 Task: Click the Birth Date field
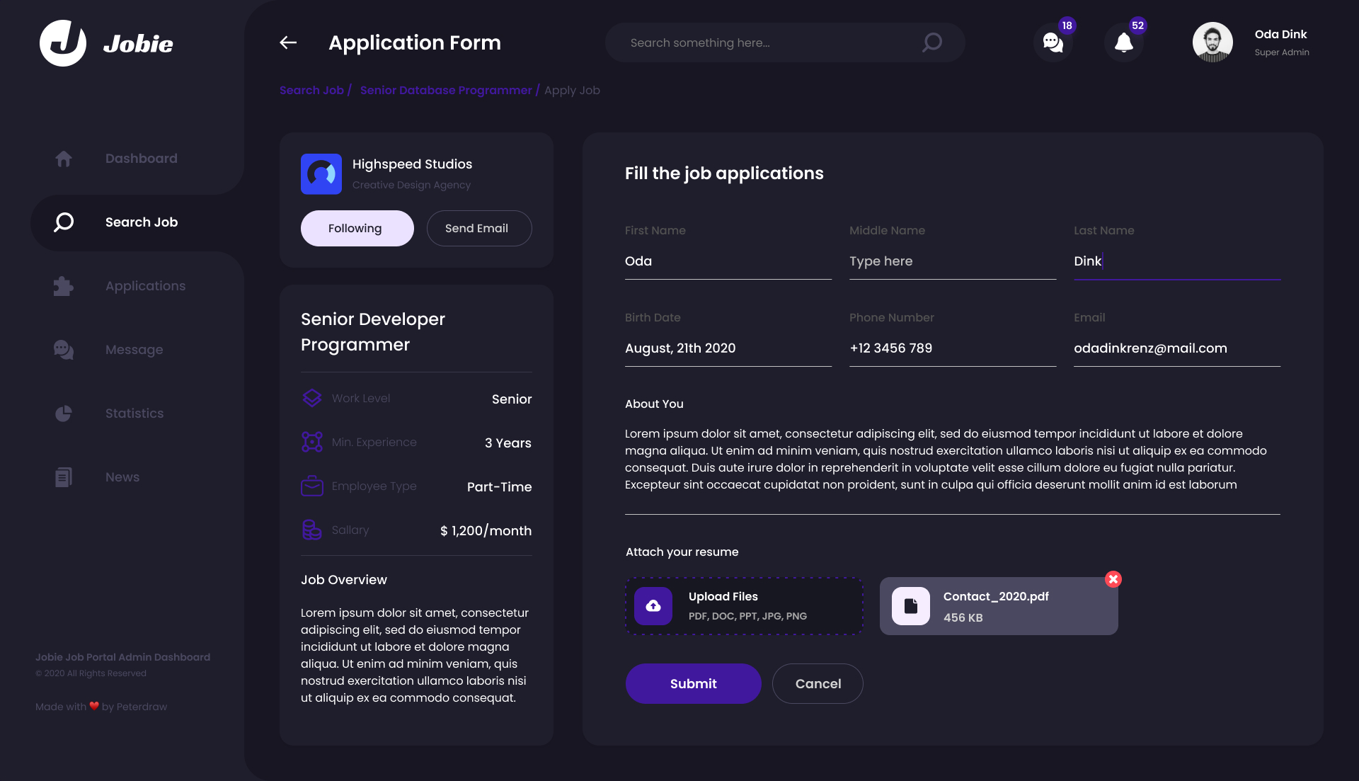[x=728, y=348]
